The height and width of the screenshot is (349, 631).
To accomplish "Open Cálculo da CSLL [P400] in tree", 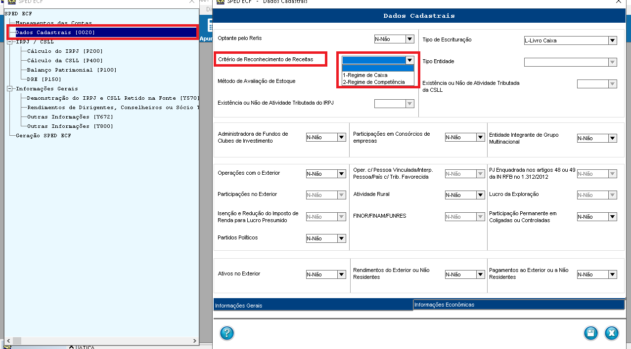I will (x=65, y=60).
